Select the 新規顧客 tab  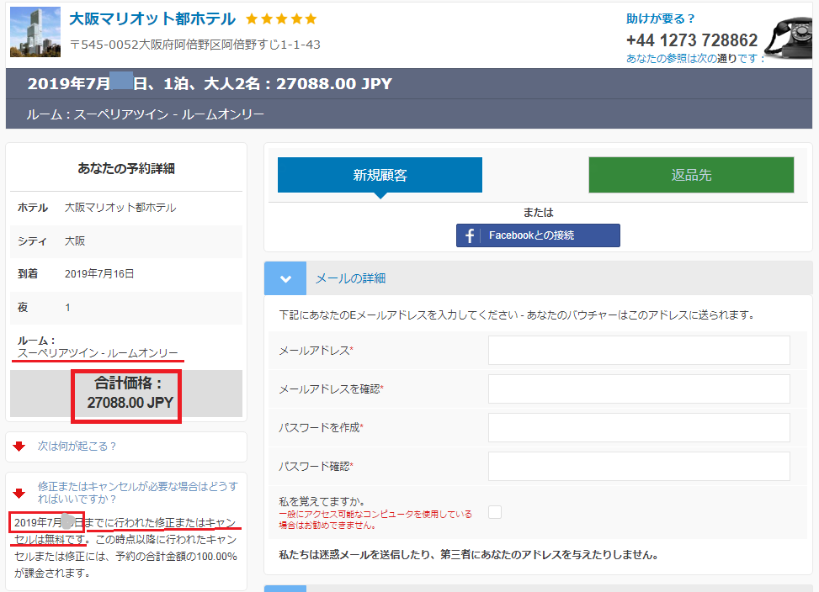(380, 175)
